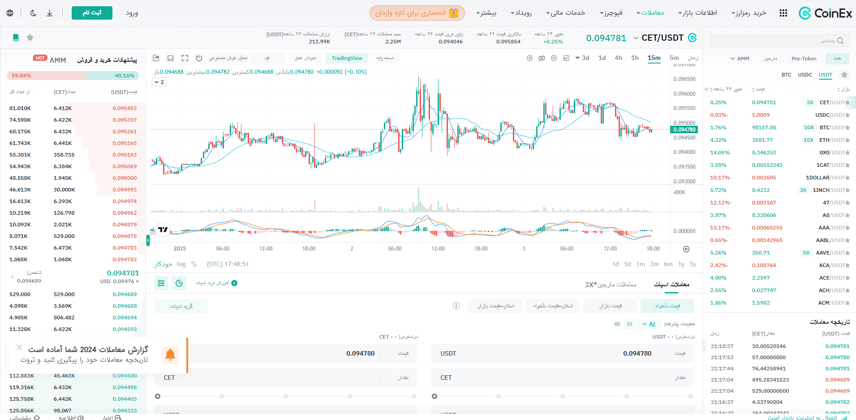Play the spot trading tutorial

click(x=217, y=283)
